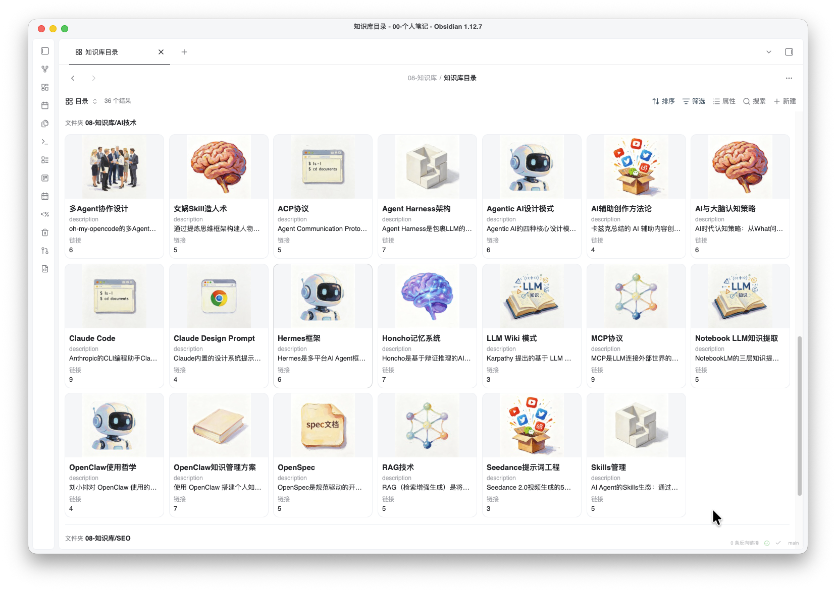Open the Claude Design Prompt Chrome thumbnail

(219, 297)
